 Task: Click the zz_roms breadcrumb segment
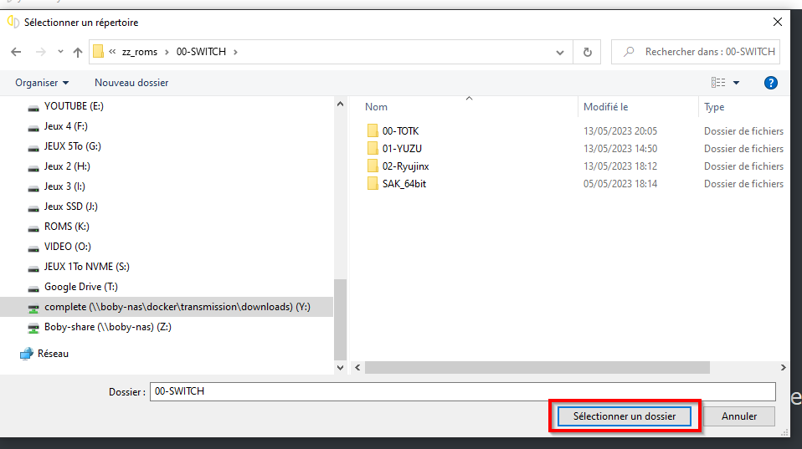pos(139,52)
